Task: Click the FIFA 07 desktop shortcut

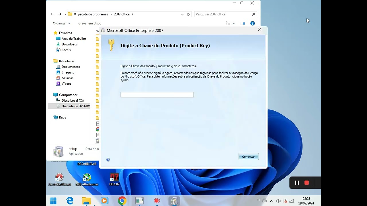Action: point(114,180)
